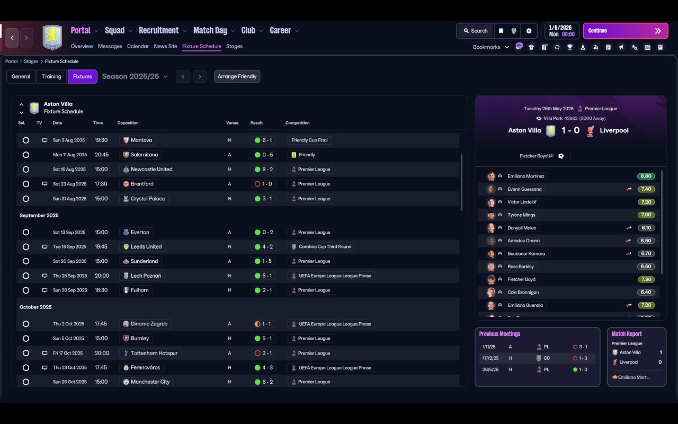Open the shirt squad bookmark icon
This screenshot has height=424, width=678.
click(531, 47)
